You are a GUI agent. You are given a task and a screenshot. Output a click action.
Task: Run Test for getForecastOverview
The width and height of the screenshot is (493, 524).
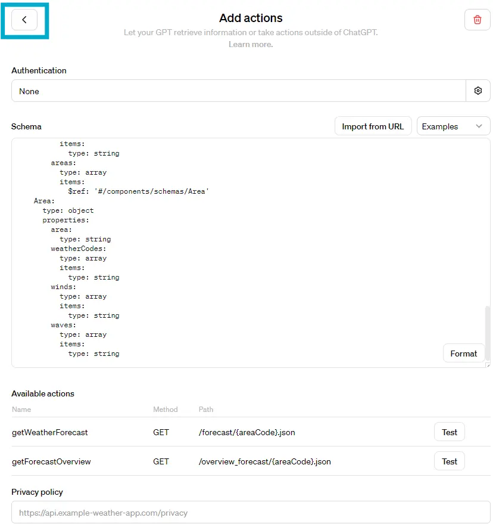450,461
